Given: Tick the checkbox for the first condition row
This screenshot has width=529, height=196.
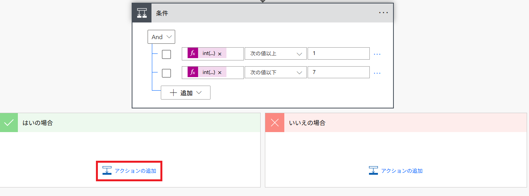Looking at the screenshot, I should click(166, 54).
